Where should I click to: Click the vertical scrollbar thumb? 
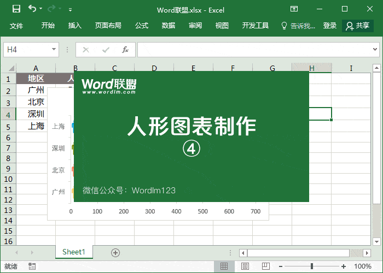pos(376,139)
